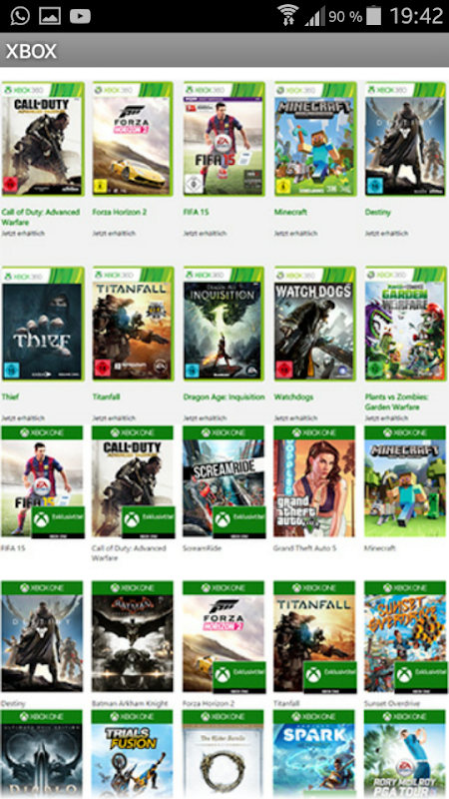Screen dimensions: 449x799
Task: Open Forza Horizon 2 Xbox 360 cover
Action: [133, 139]
